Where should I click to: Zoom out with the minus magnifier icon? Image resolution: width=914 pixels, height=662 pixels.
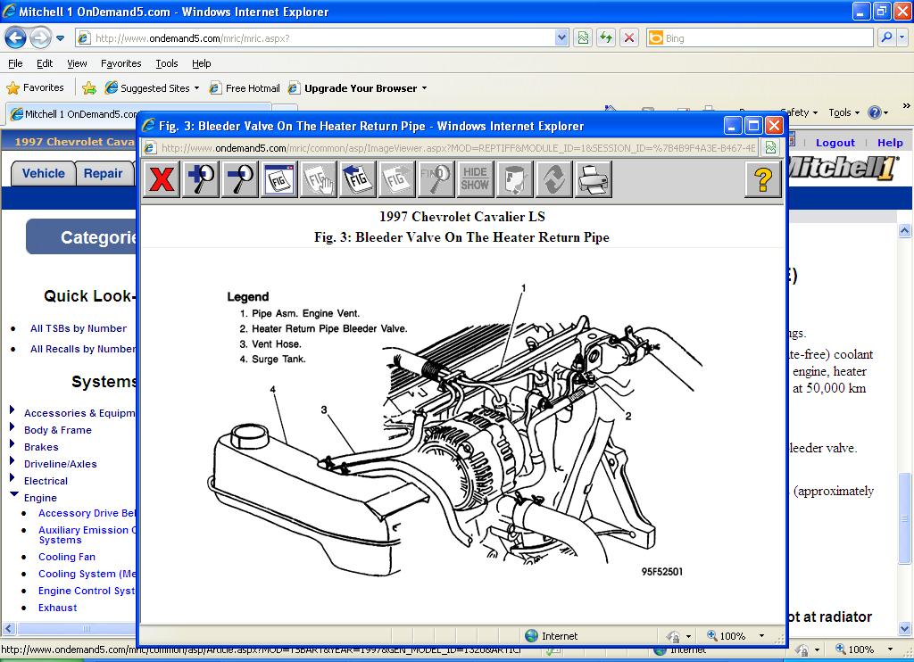[x=240, y=179]
